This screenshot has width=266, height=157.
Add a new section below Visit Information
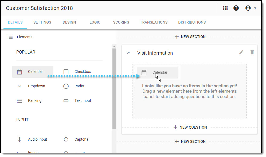coord(190,141)
